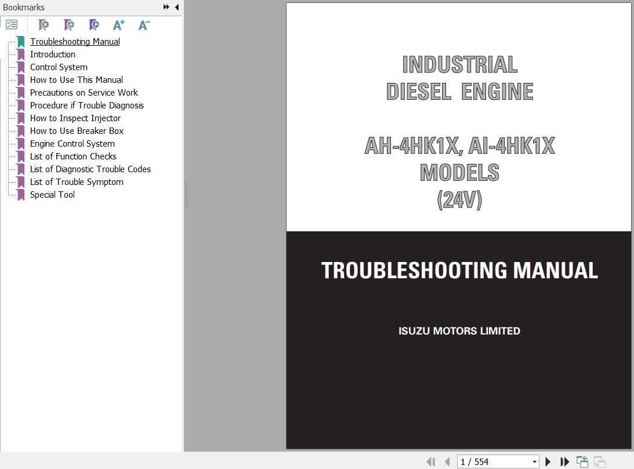Expand bookmarks panel with double-arrow button
The width and height of the screenshot is (634, 469).
[x=166, y=7]
